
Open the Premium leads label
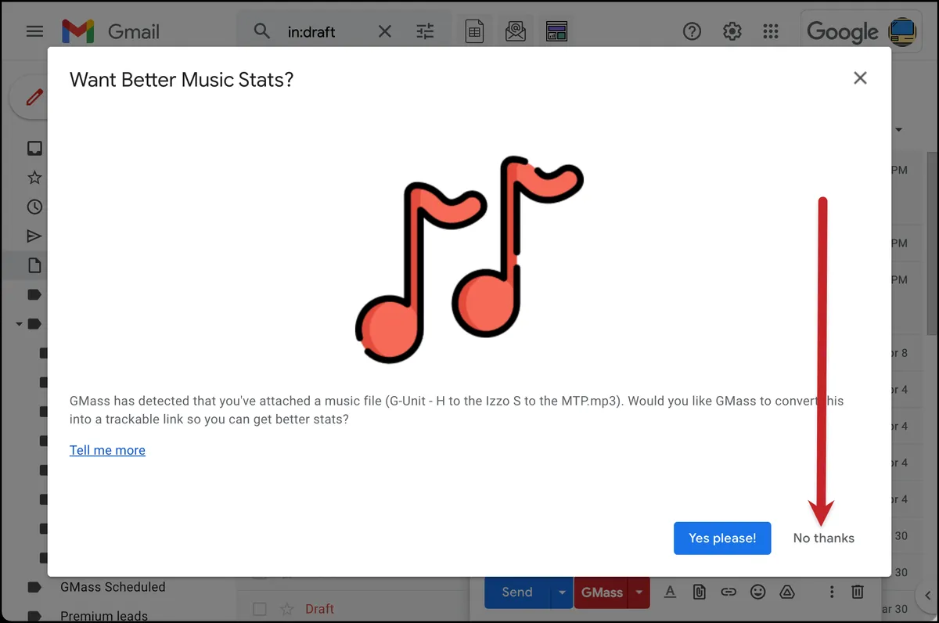coord(104,616)
